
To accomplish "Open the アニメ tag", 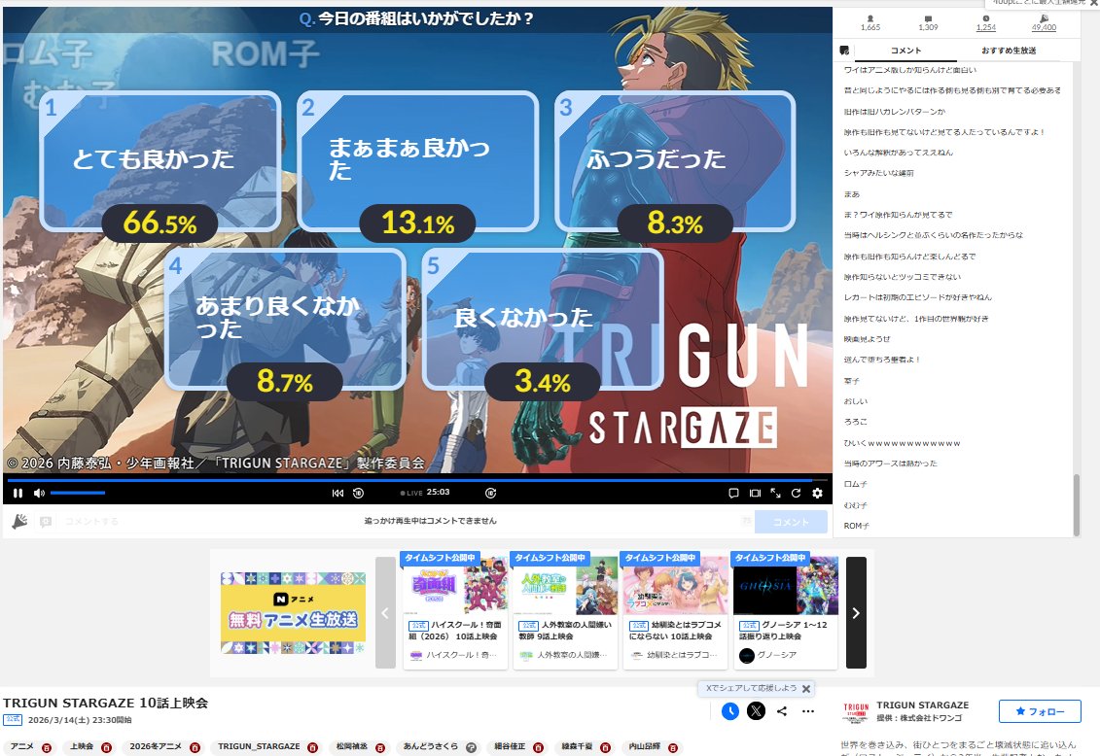I will tap(22, 747).
